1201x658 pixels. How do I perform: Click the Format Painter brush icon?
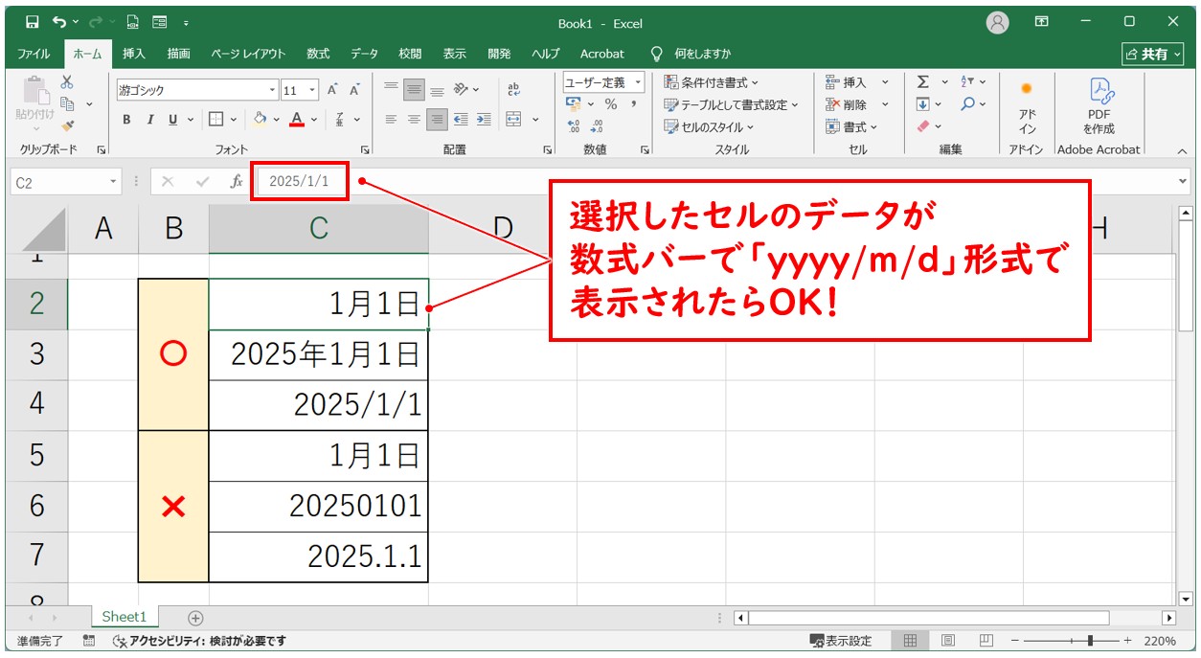(x=69, y=124)
